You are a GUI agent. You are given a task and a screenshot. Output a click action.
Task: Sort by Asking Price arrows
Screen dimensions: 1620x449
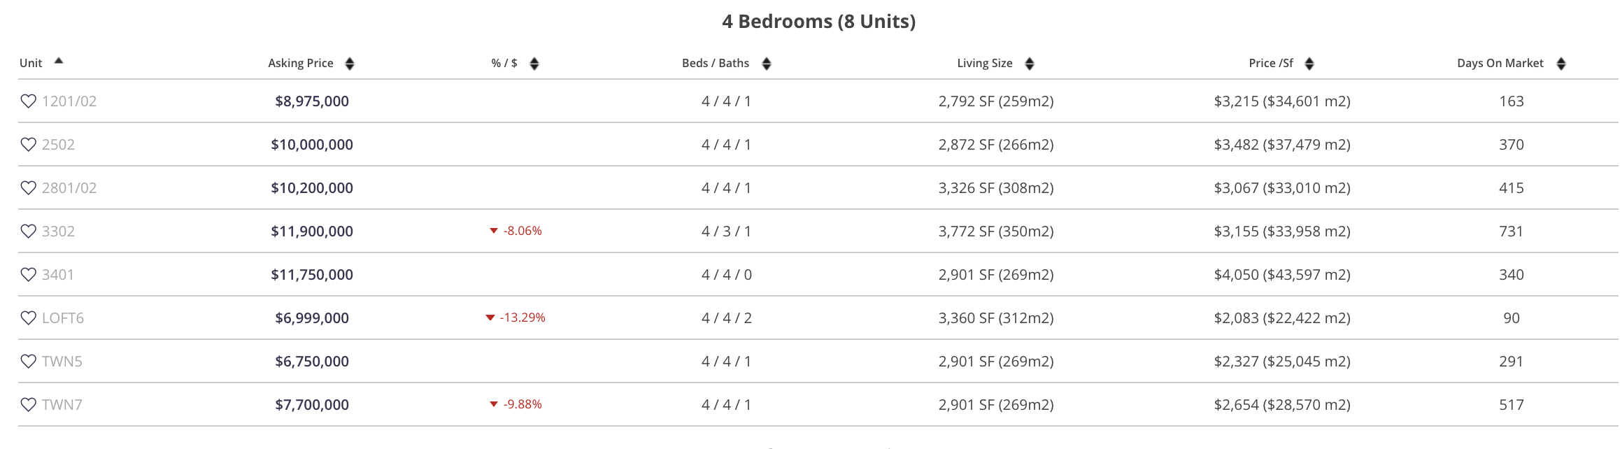350,64
